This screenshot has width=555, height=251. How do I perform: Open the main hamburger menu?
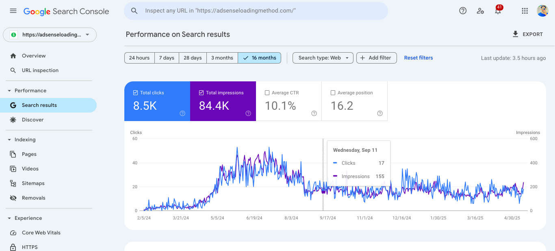click(x=13, y=11)
